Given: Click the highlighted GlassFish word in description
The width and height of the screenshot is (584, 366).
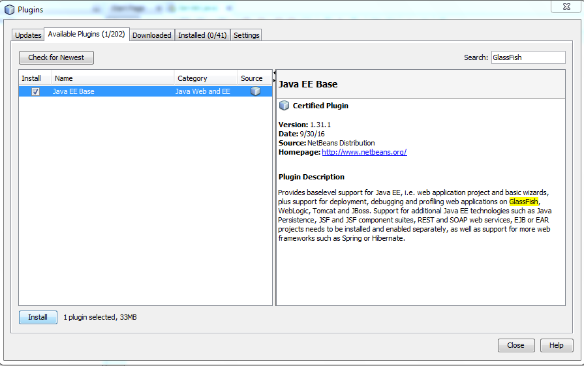Looking at the screenshot, I should pyautogui.click(x=523, y=202).
